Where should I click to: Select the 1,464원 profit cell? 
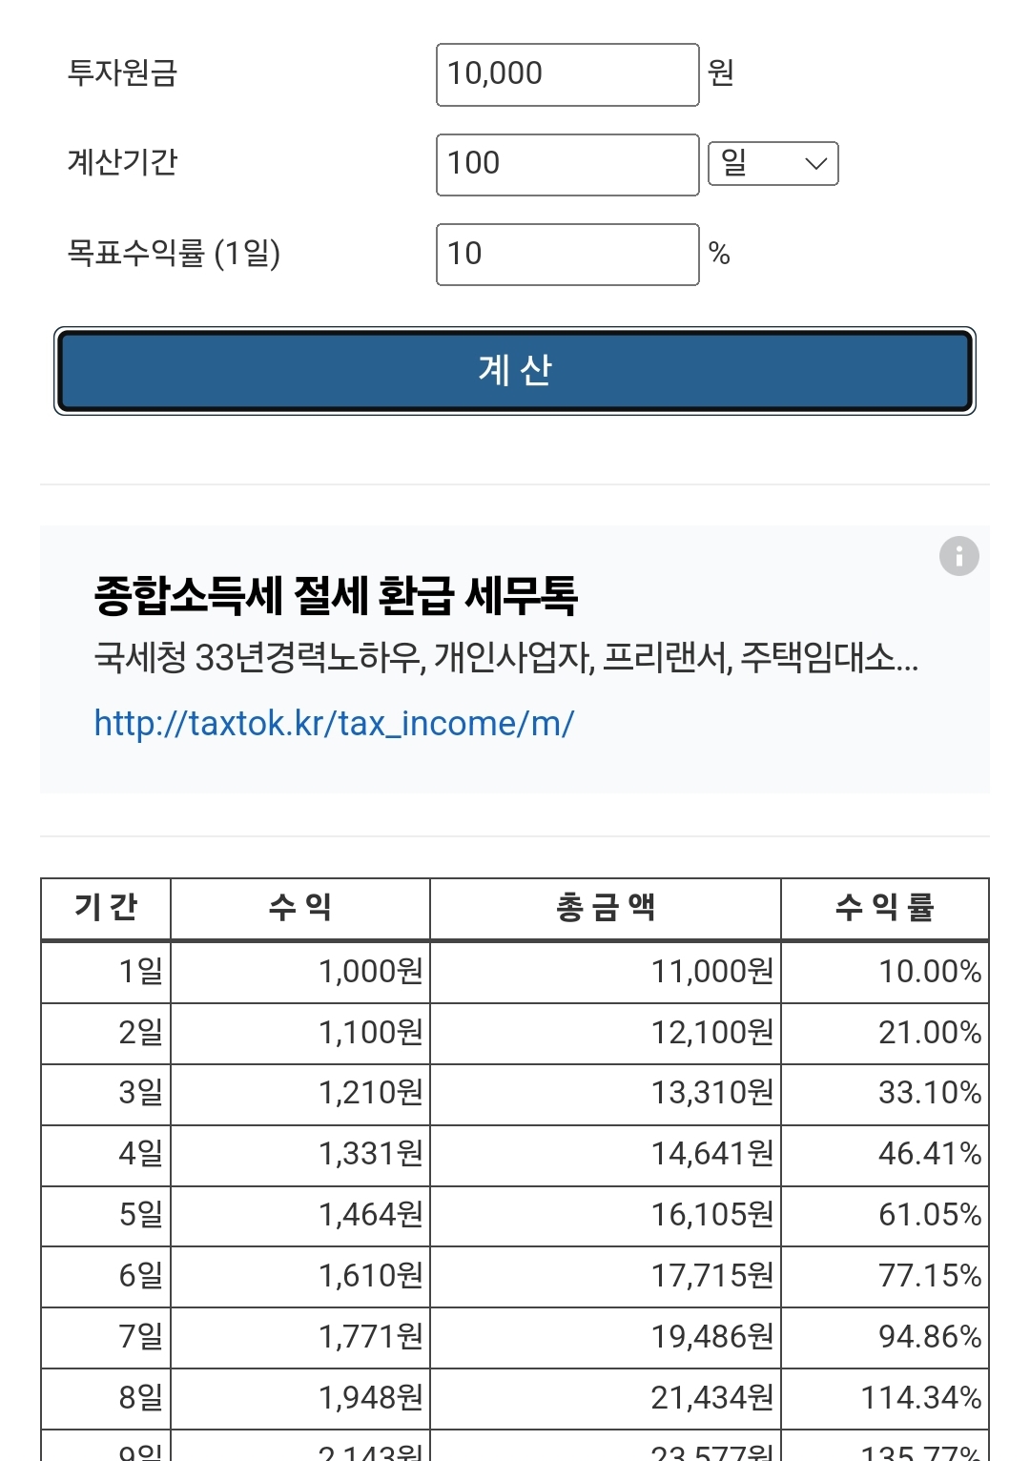point(300,1216)
